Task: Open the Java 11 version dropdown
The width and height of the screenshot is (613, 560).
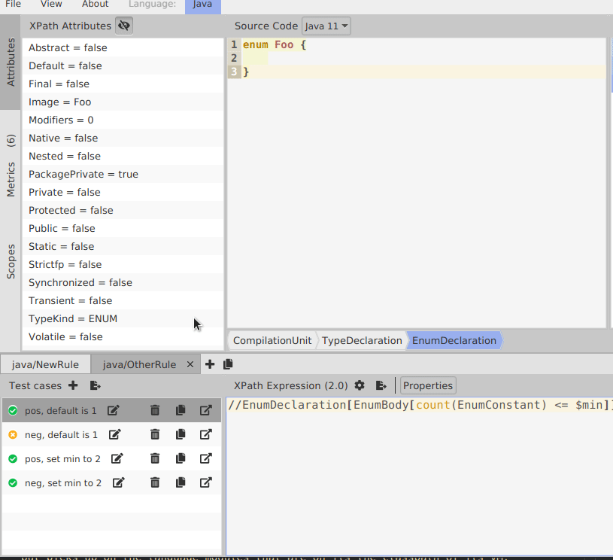Action: (326, 26)
